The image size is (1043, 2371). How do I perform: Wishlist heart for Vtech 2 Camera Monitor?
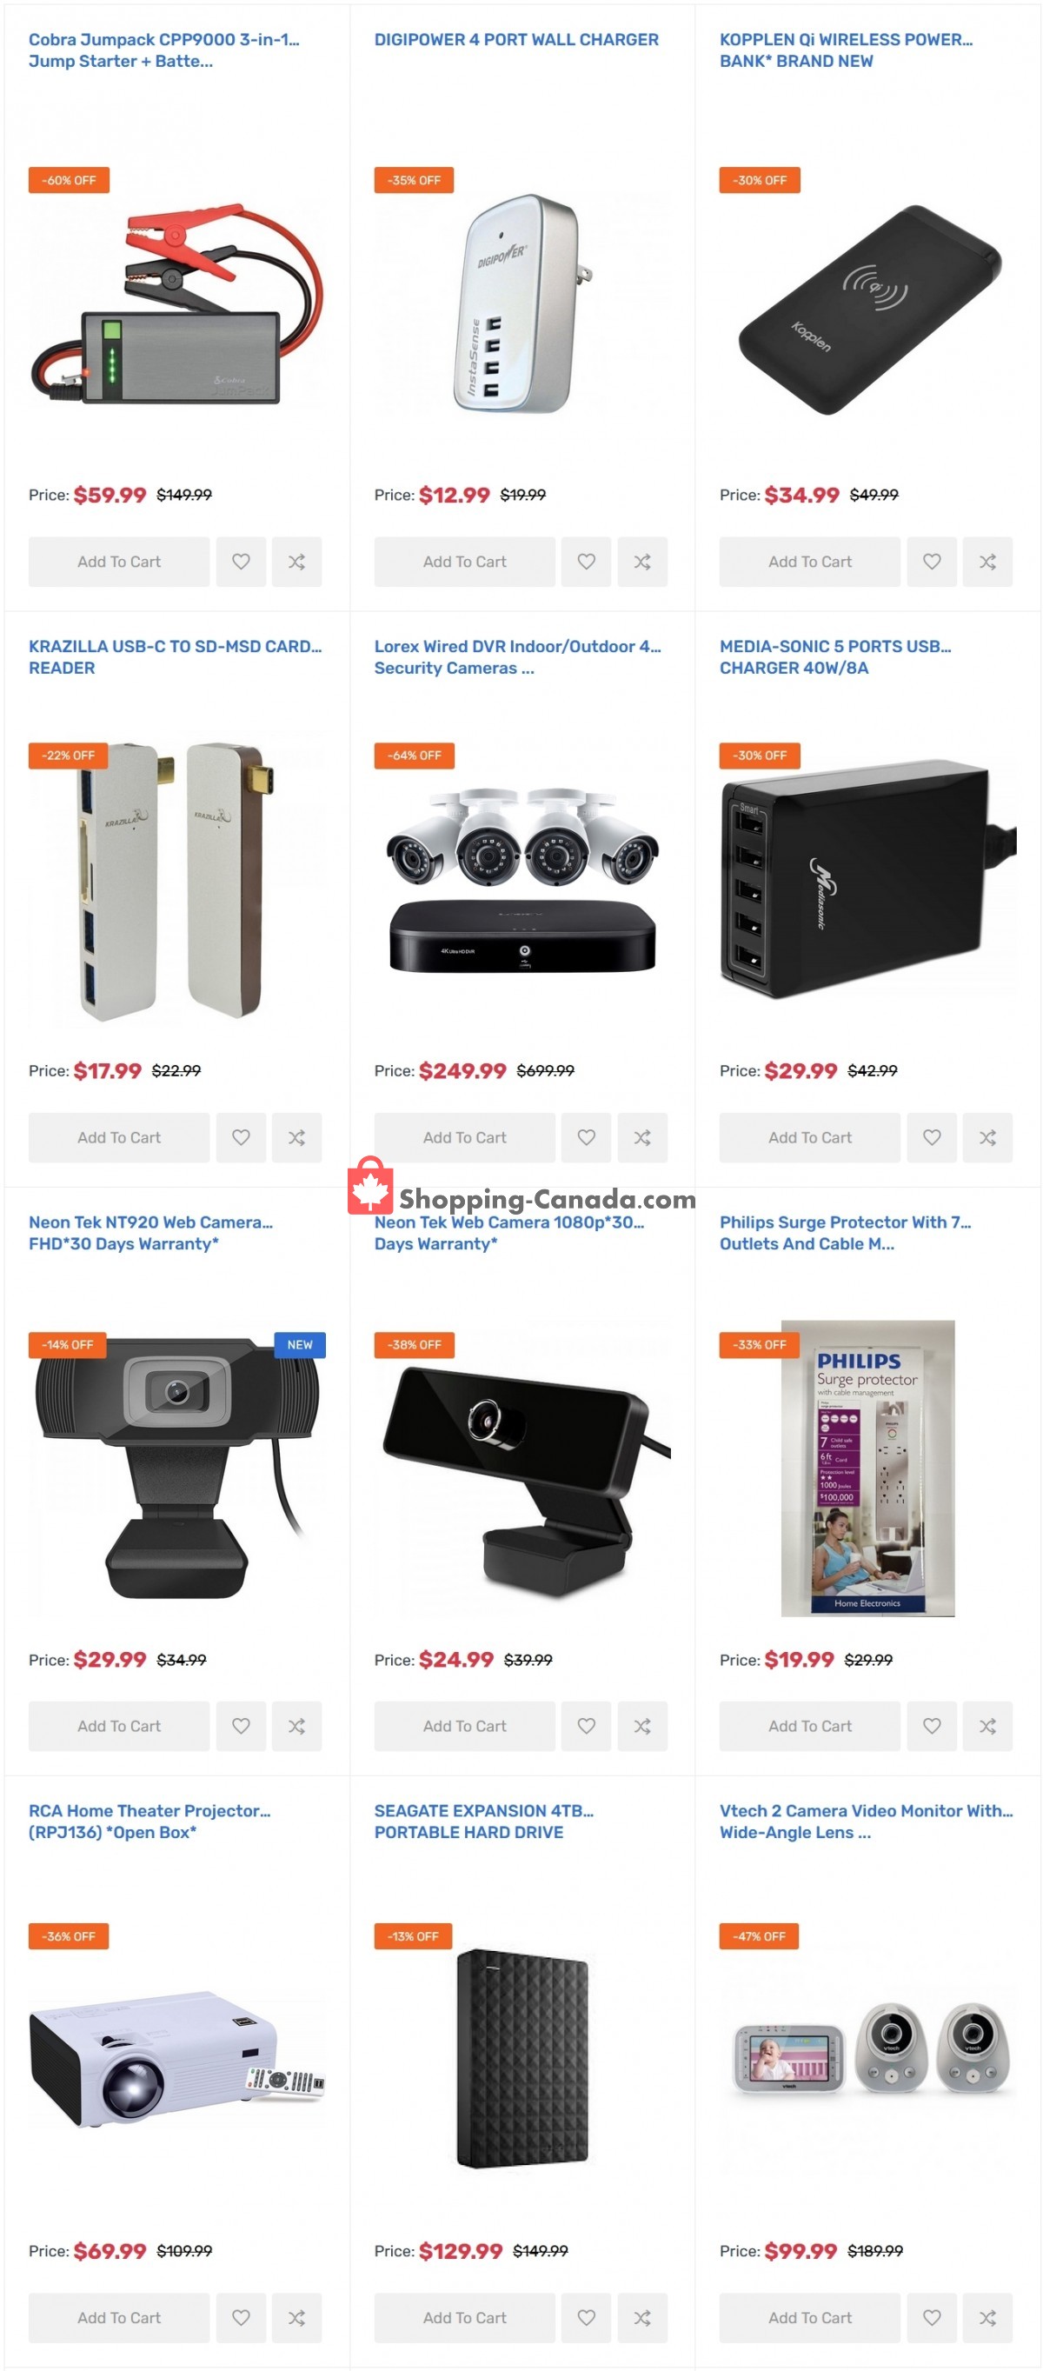click(x=932, y=2317)
